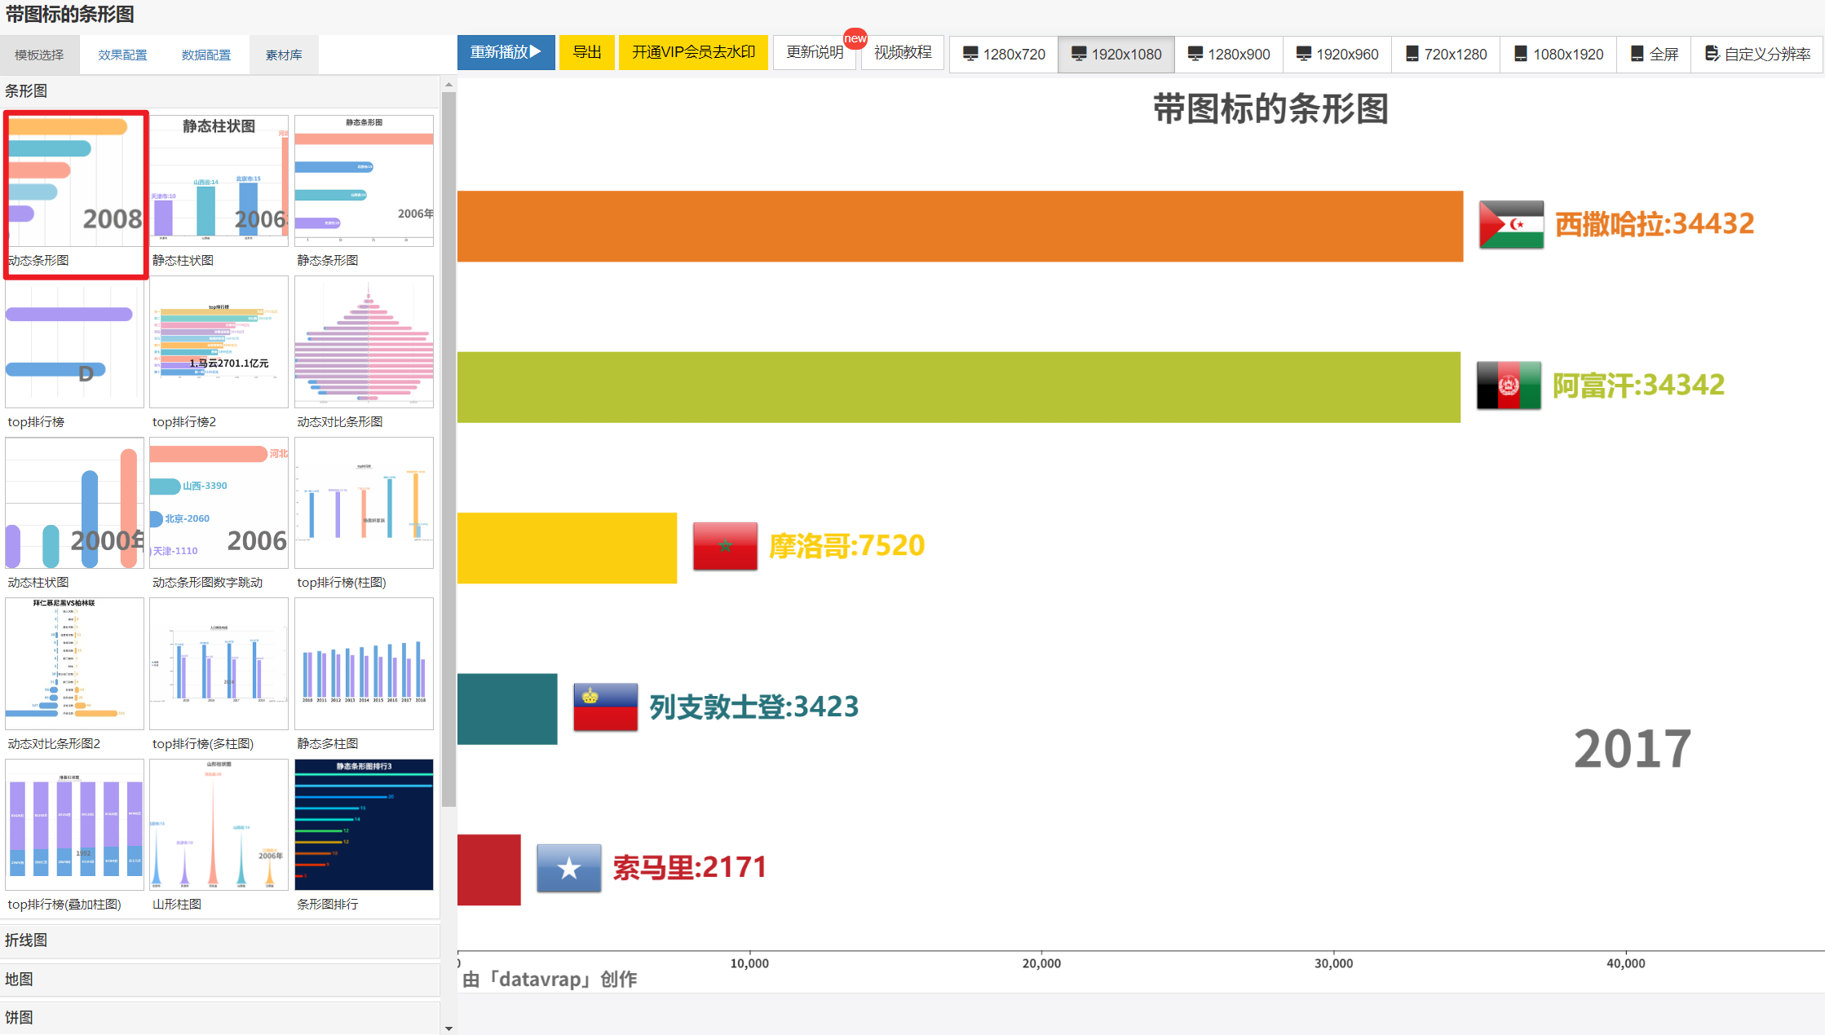Open the 素材库 tab

point(284,55)
